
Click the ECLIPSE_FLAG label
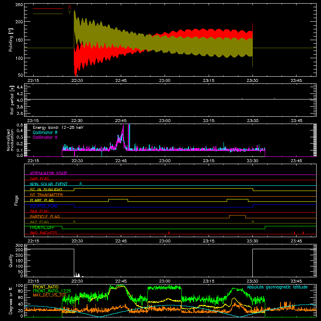tap(44, 206)
